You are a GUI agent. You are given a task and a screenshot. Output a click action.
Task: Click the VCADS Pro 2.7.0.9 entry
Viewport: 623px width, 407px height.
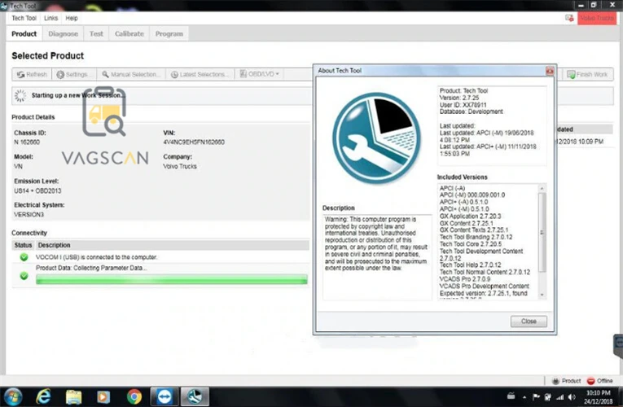tap(465, 279)
